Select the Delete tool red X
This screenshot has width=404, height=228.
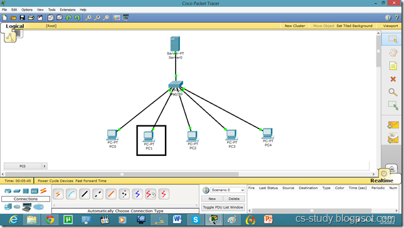point(393,79)
